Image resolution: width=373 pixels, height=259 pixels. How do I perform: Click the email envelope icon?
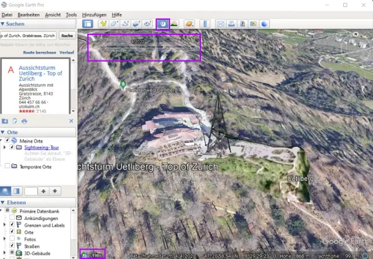tap(220, 24)
